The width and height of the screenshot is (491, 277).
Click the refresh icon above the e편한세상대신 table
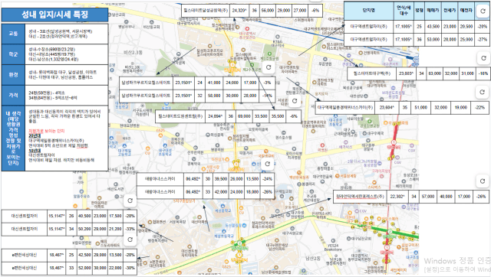point(130,240)
